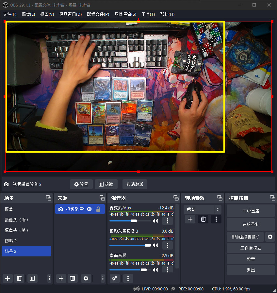Open the 文件(F) menu

[10, 14]
